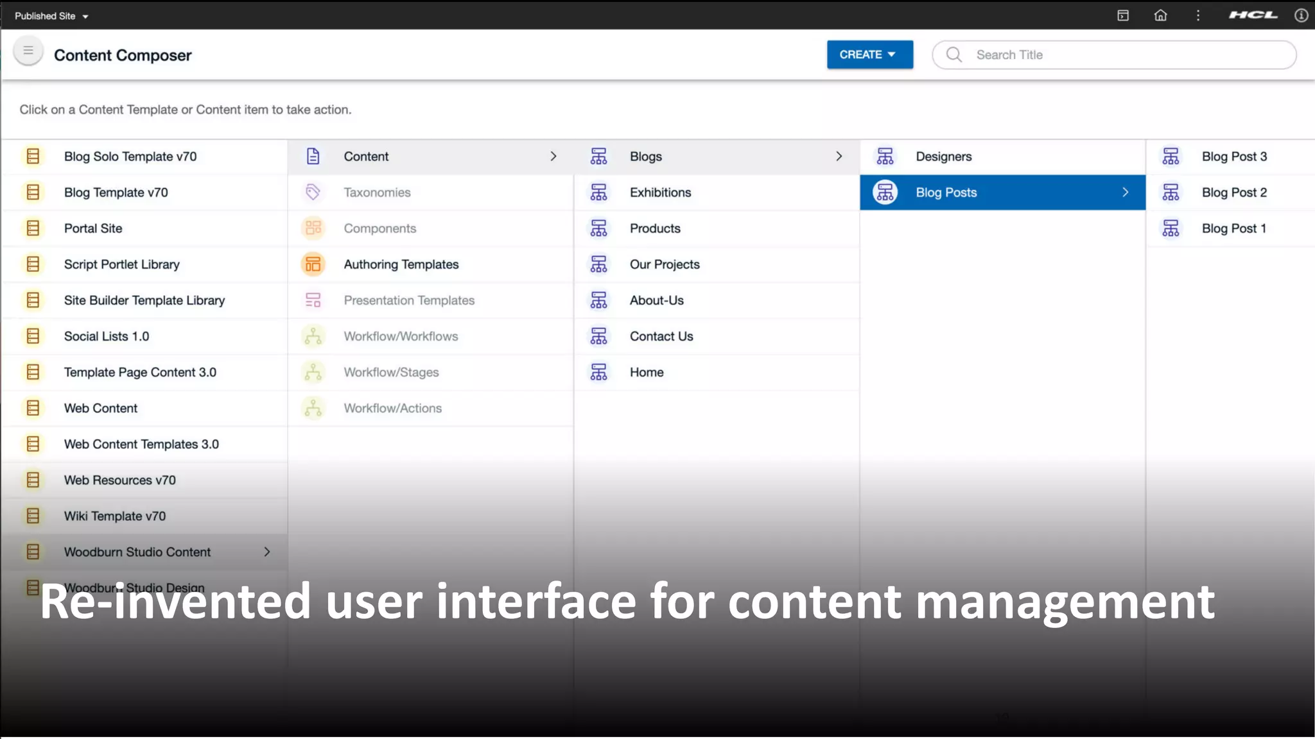
Task: Expand the Woodburn Studio Content chevron
Action: tap(267, 552)
